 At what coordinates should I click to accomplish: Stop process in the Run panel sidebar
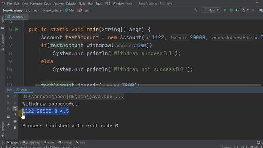click(x=8, y=102)
